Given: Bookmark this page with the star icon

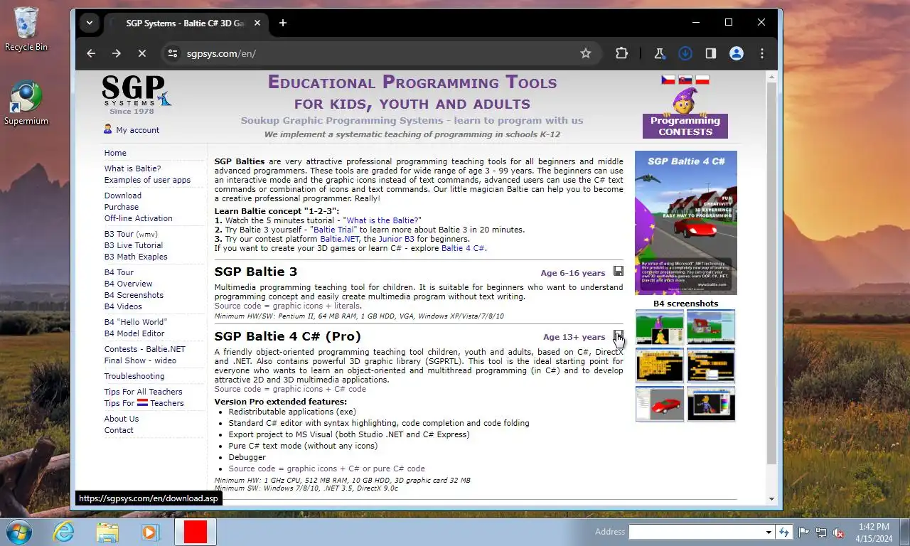Looking at the screenshot, I should tap(586, 53).
